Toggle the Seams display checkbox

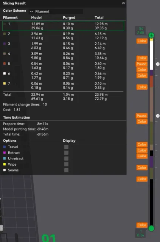(x=67, y=170)
